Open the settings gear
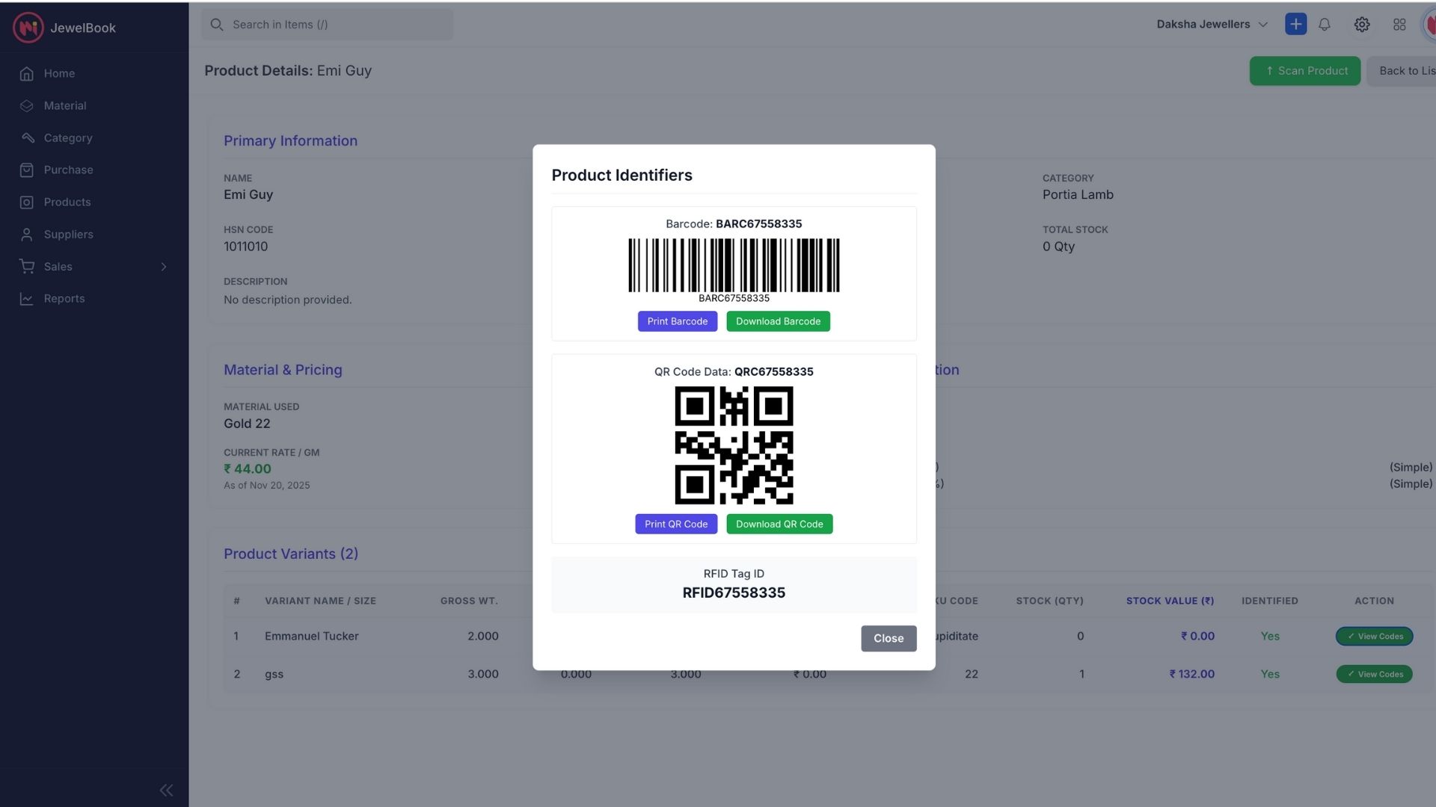 (x=1361, y=24)
